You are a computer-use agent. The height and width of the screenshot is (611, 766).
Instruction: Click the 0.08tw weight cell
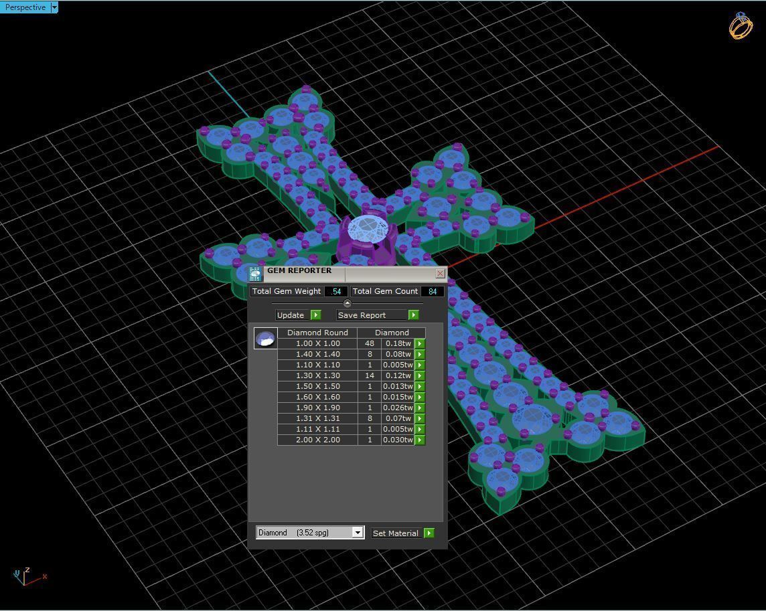point(398,354)
